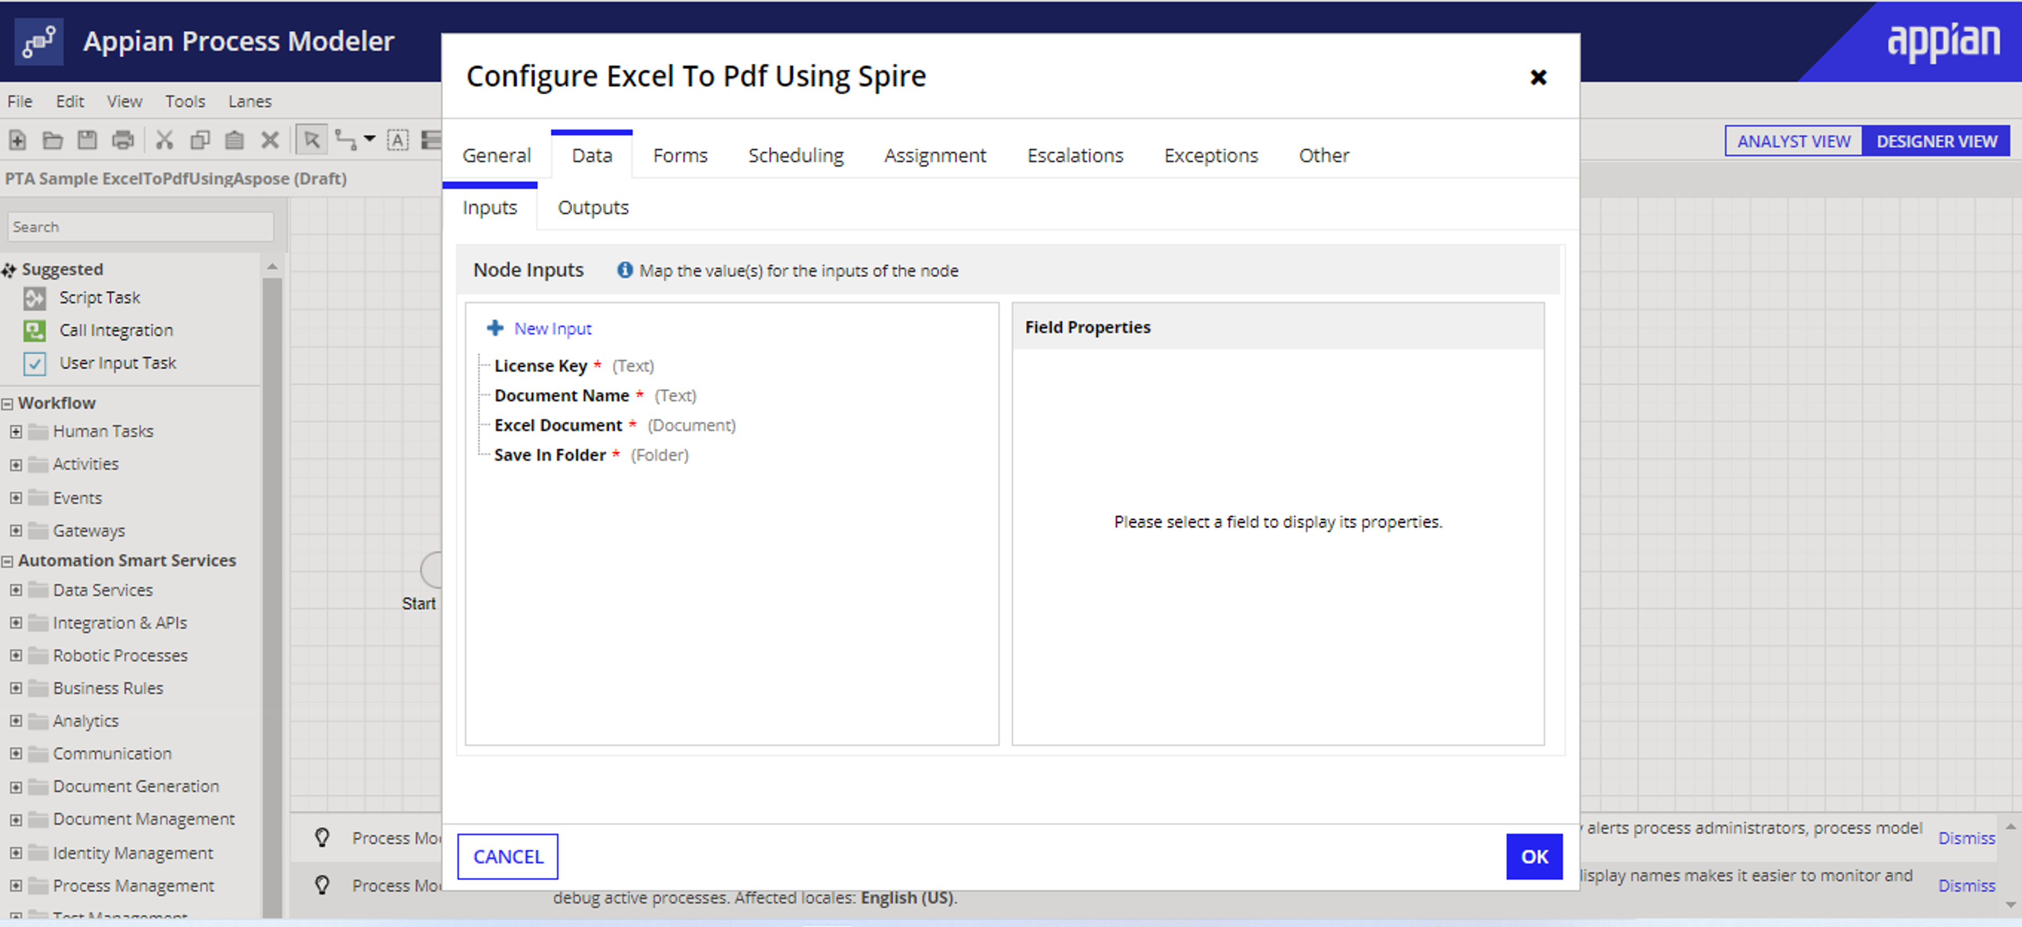Select the text annotation tool
The image size is (2022, 927).
(398, 141)
